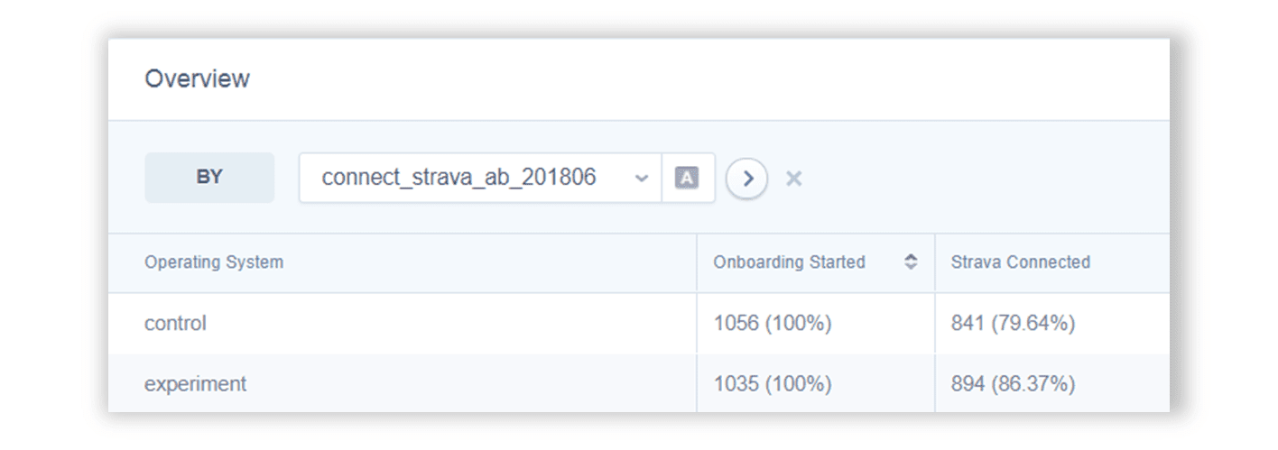Select the Operating System column header
Viewport: 1278px width, 450px height.
pos(214,262)
